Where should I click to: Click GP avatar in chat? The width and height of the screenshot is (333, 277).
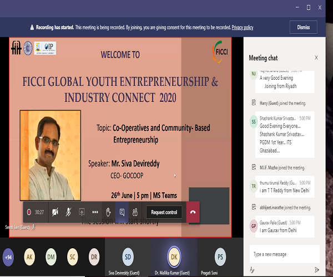[254, 226]
